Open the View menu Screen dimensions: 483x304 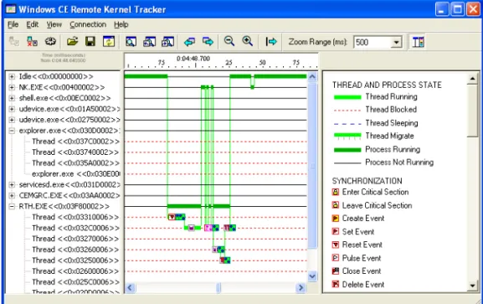pyautogui.click(x=54, y=24)
